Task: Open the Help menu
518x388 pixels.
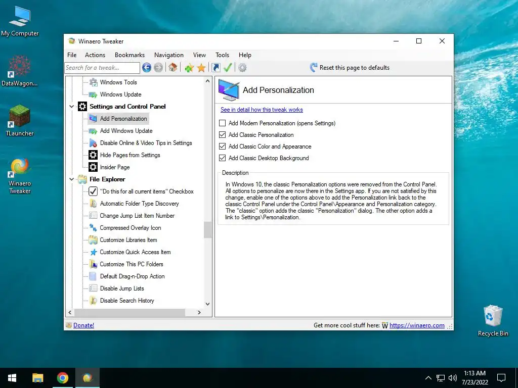Action: pyautogui.click(x=245, y=55)
